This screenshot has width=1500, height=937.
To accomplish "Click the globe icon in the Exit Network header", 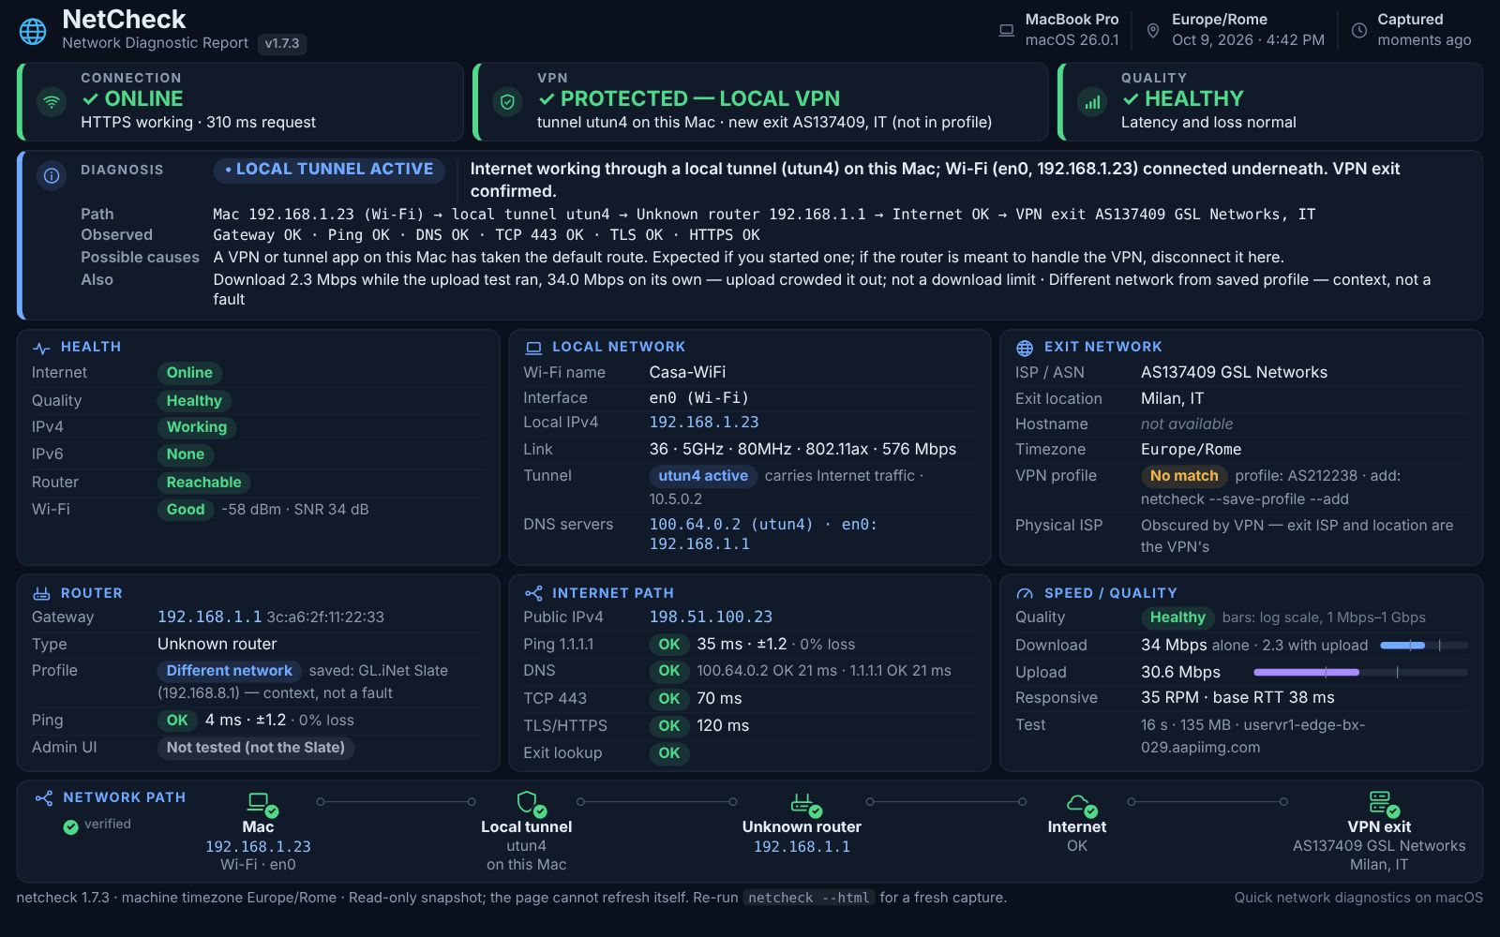I will [x=1025, y=348].
